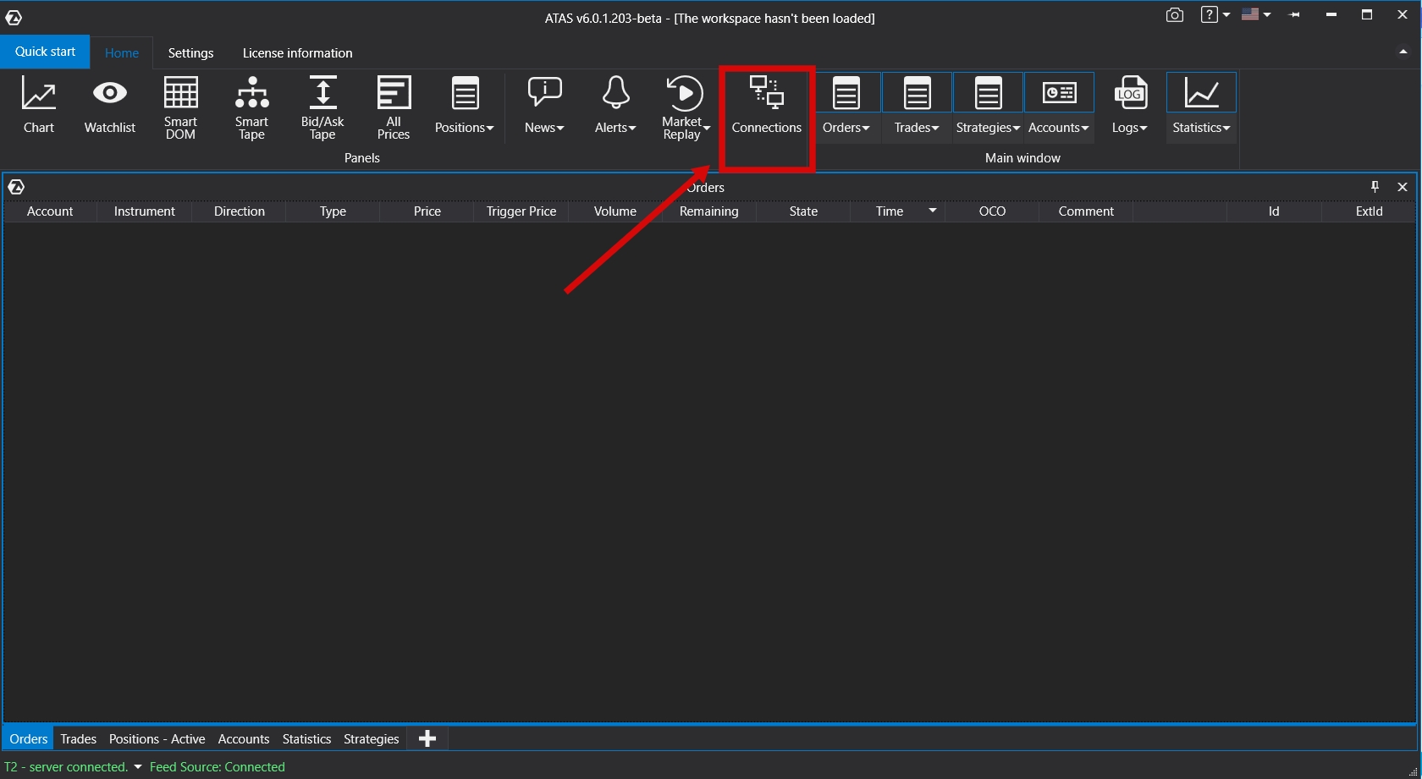Switch to the Trades bottom tab
Image resolution: width=1422 pixels, height=779 pixels.
pos(79,738)
